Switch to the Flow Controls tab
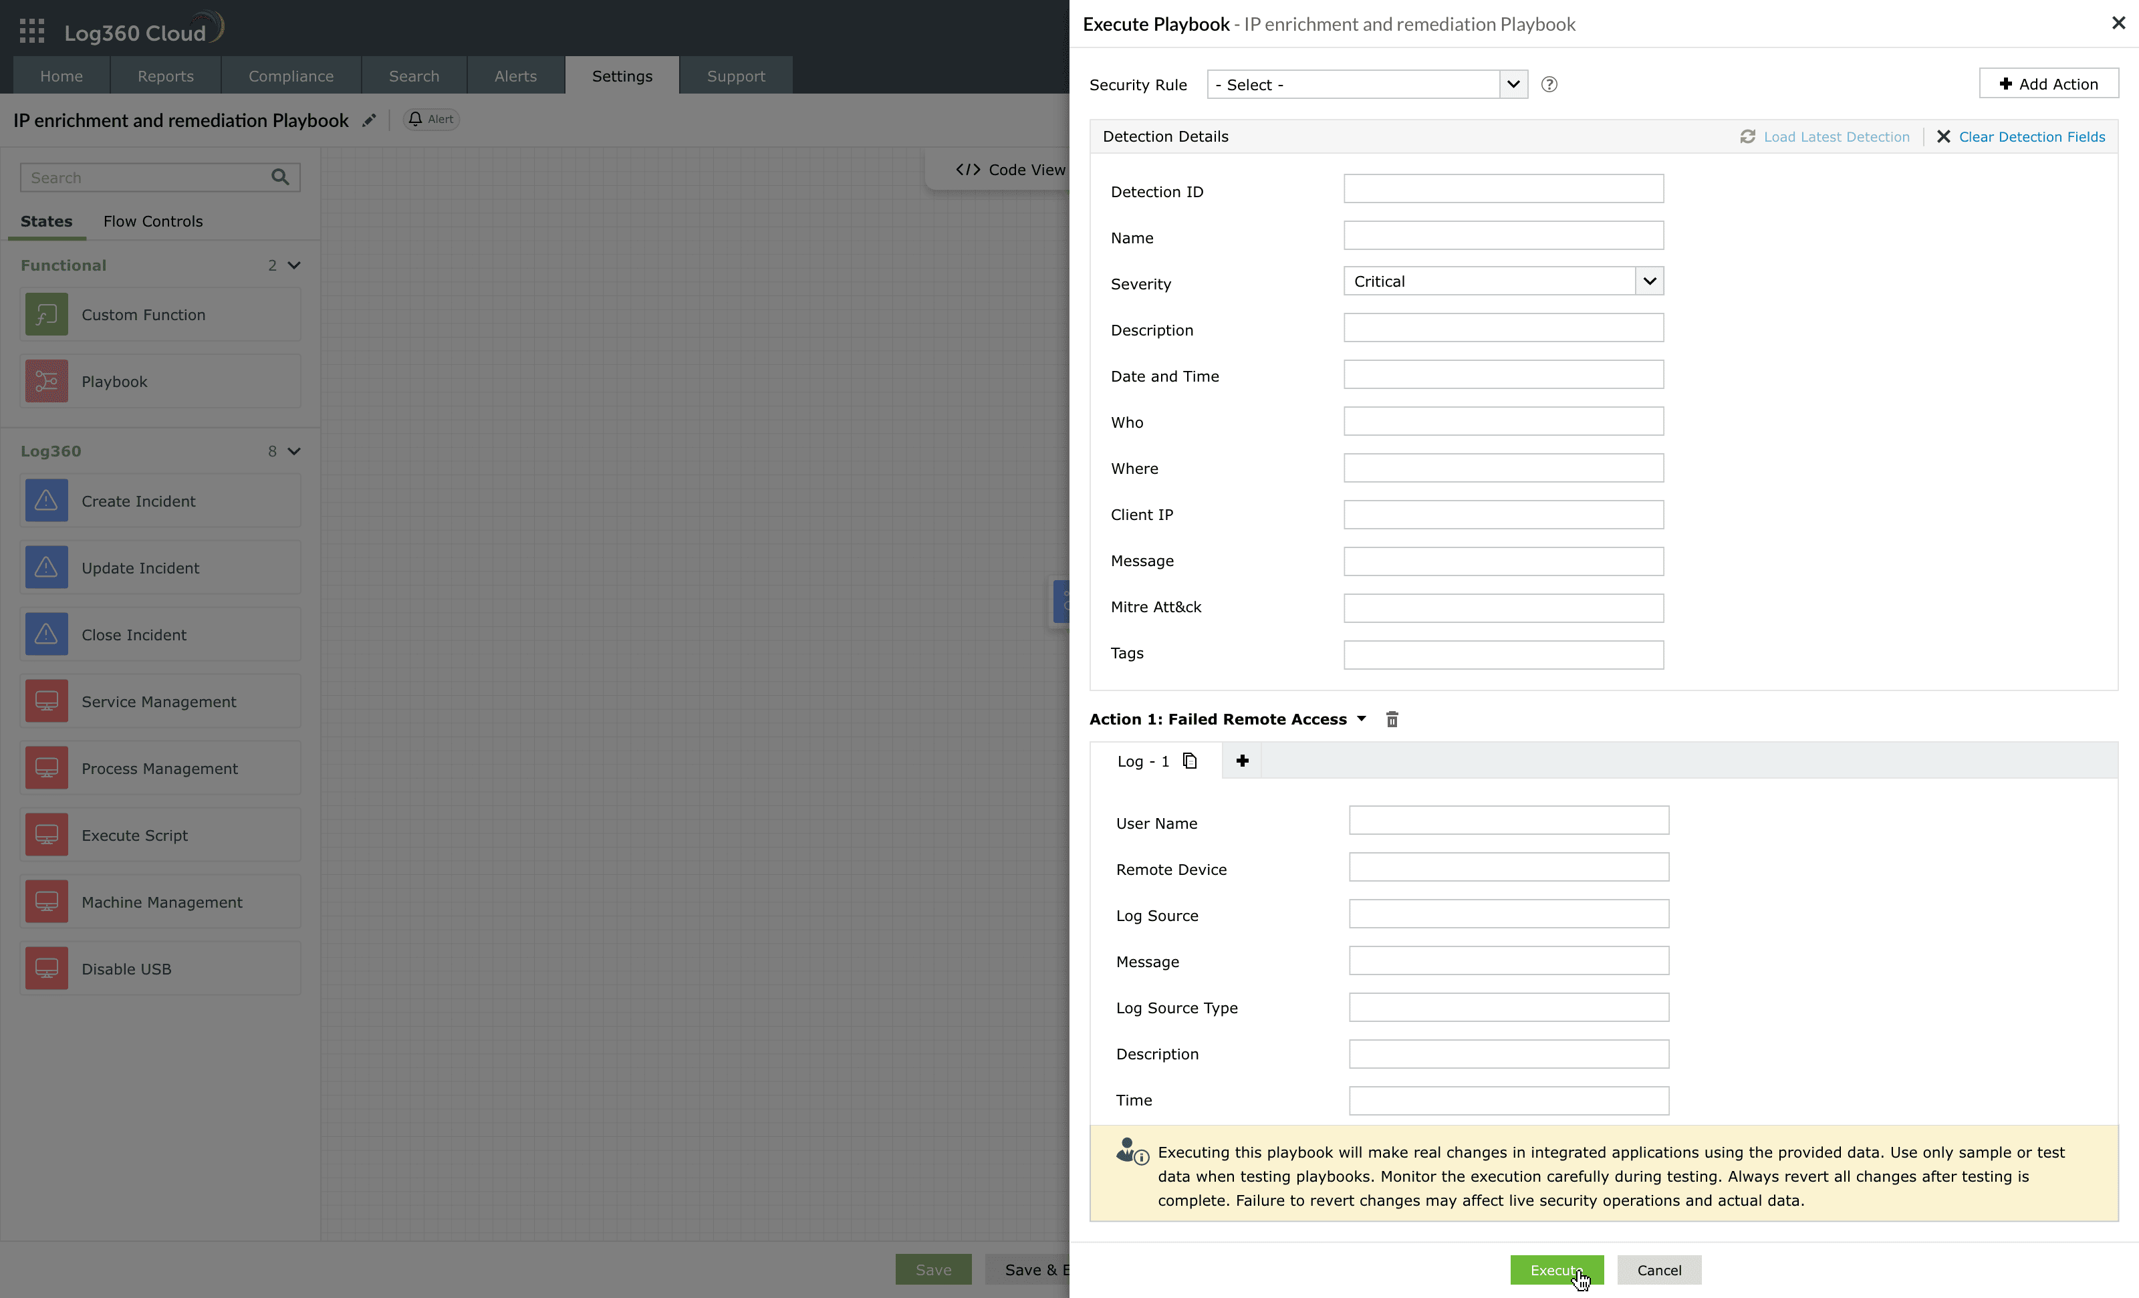Viewport: 2139px width, 1298px height. coord(153,221)
